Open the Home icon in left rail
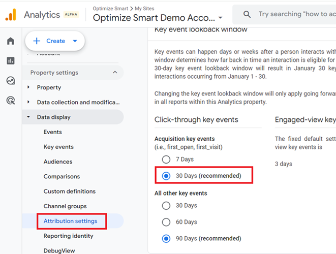The width and height of the screenshot is (336, 254). pos(11,41)
